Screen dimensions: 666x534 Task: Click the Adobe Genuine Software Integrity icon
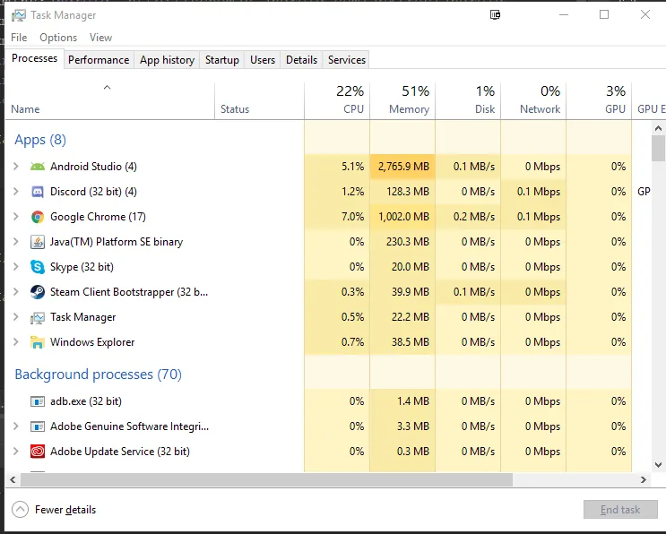[38, 426]
